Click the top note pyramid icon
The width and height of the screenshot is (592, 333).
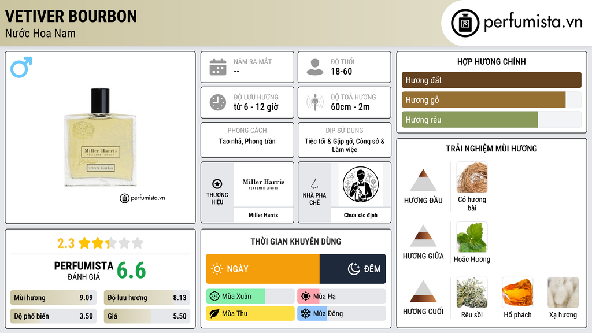pyautogui.click(x=423, y=180)
